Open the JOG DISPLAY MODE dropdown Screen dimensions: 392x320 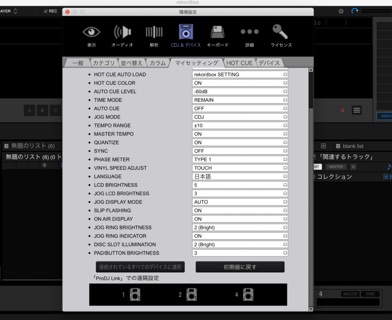(x=240, y=202)
